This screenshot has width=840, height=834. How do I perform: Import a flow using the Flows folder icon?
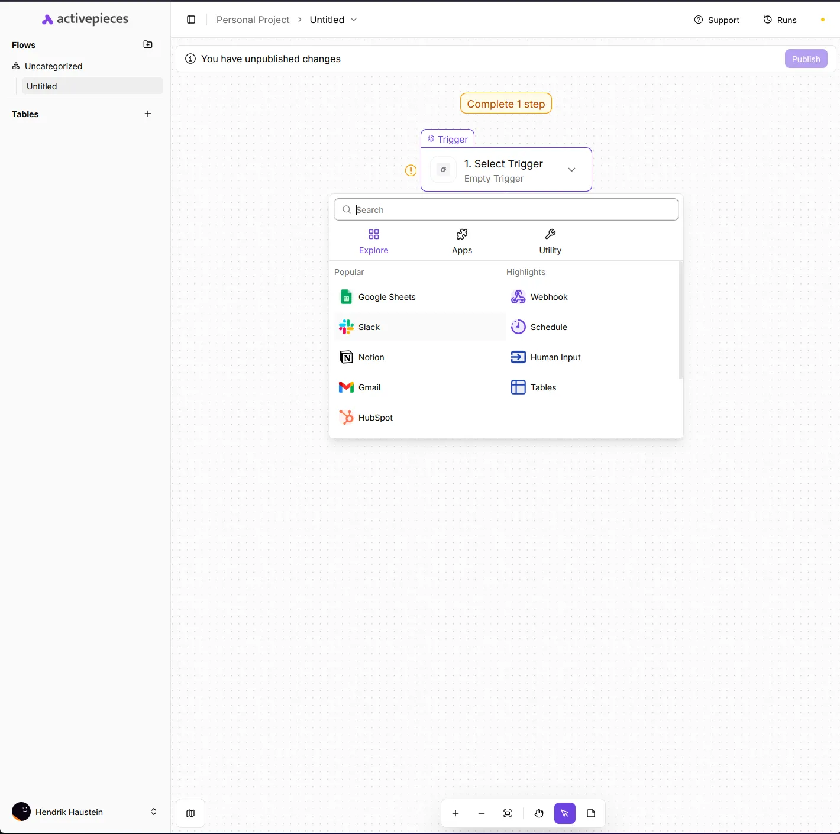tap(147, 44)
